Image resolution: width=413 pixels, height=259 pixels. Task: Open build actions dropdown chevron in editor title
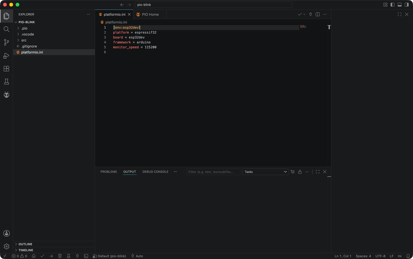(x=304, y=14)
